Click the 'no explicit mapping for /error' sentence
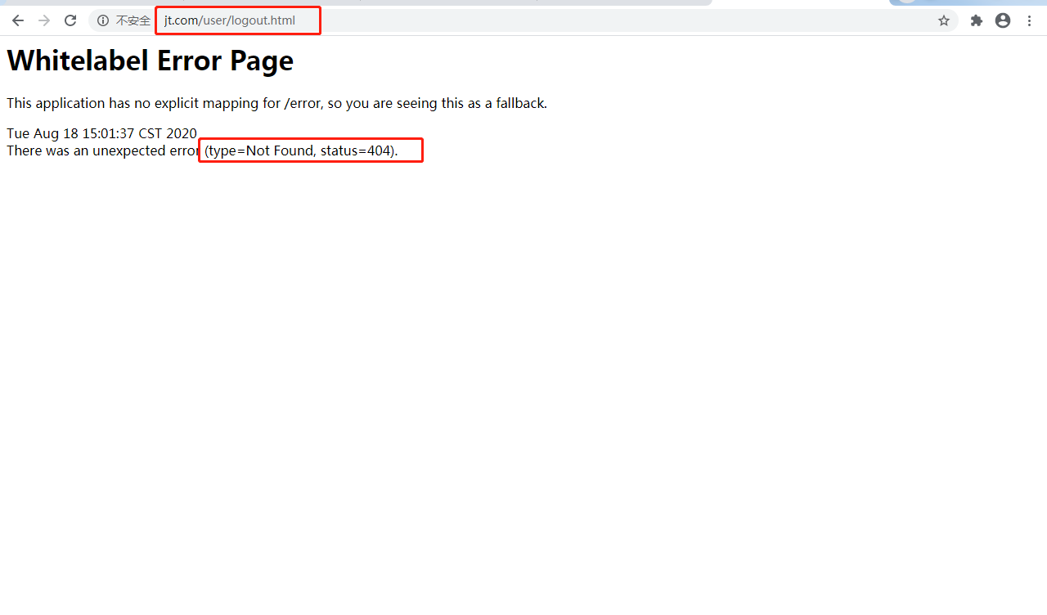 click(x=276, y=103)
